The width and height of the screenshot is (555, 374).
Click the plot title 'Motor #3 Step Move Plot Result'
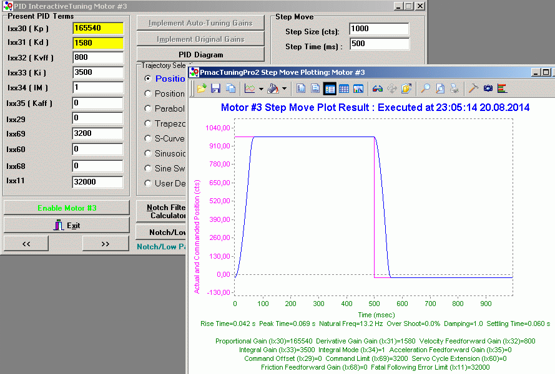(x=295, y=107)
